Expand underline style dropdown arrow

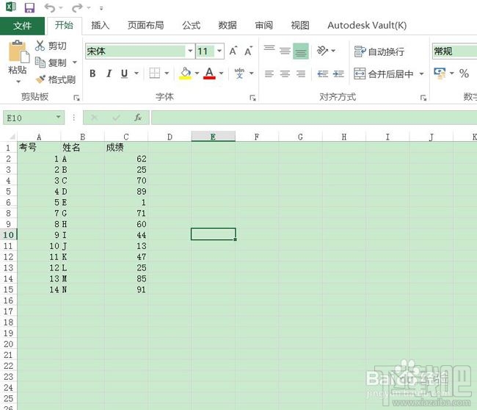[x=136, y=73]
